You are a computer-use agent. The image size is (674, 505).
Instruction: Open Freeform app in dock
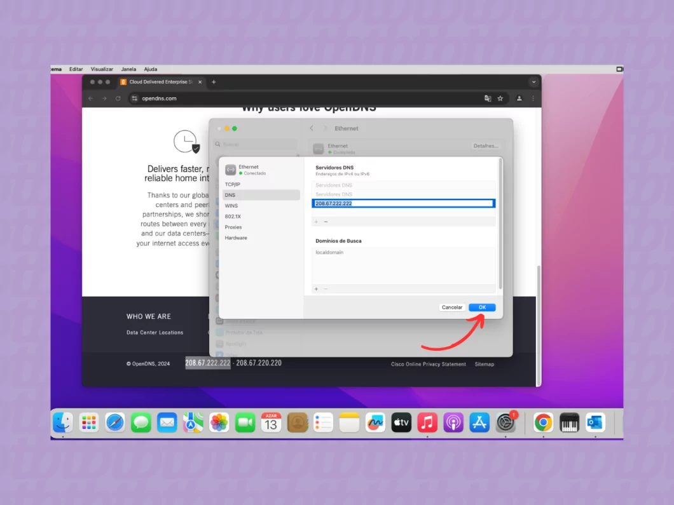pyautogui.click(x=375, y=422)
